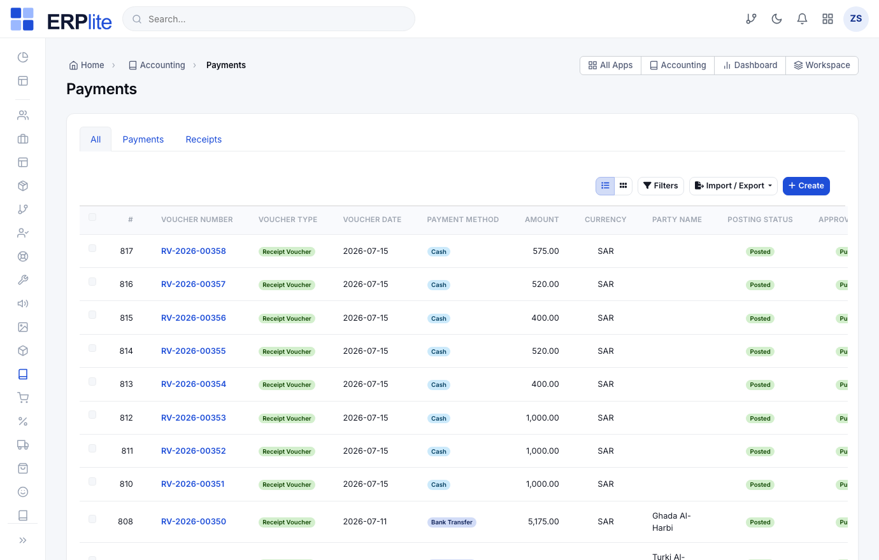Screen dimensions: 879x560
Task: Open sidebar lifebuoy support icon
Action: (x=23, y=256)
